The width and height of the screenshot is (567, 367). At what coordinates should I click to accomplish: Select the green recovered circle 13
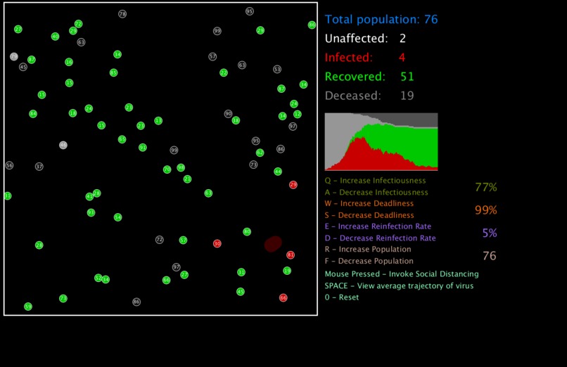(158, 121)
